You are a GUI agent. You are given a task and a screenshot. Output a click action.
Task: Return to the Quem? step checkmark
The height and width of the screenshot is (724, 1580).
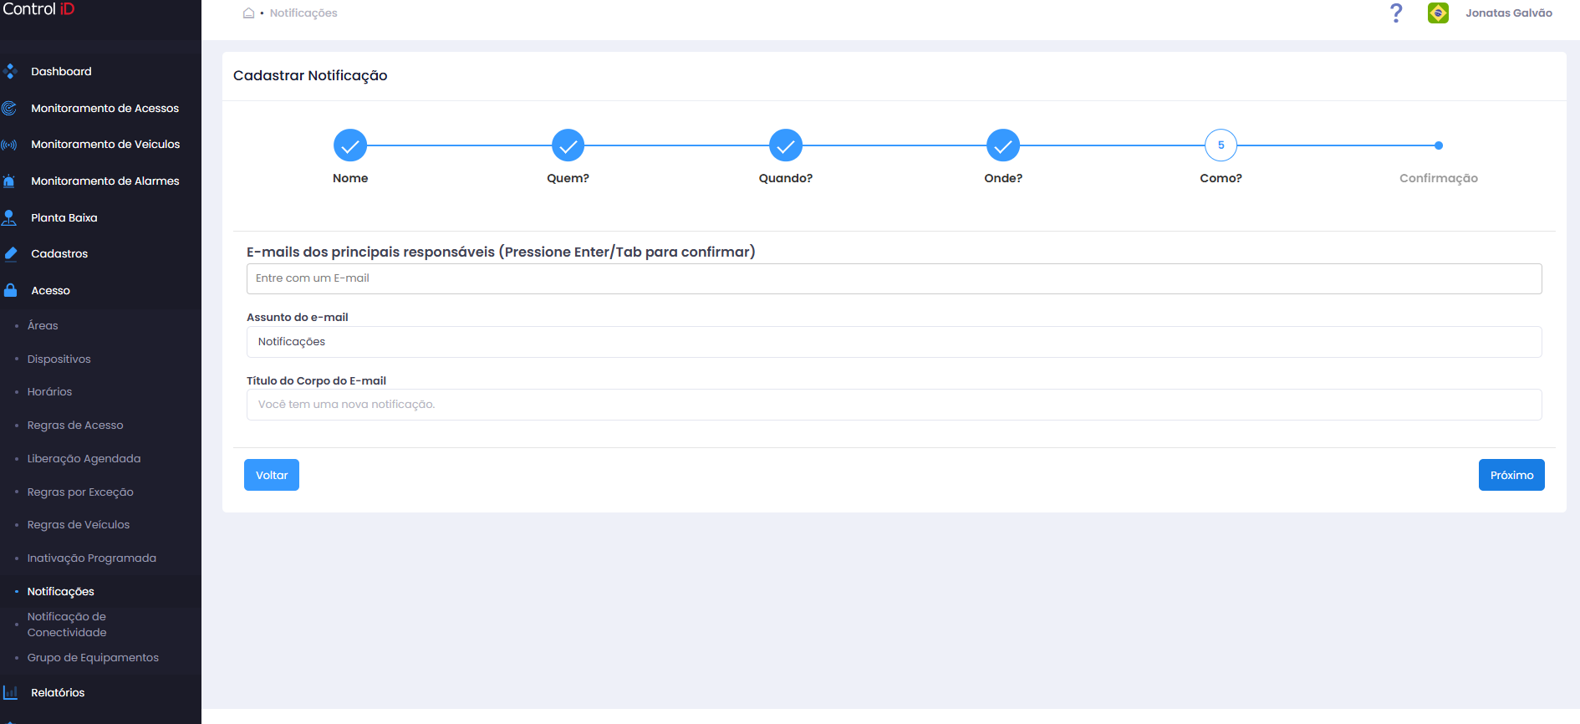click(568, 145)
